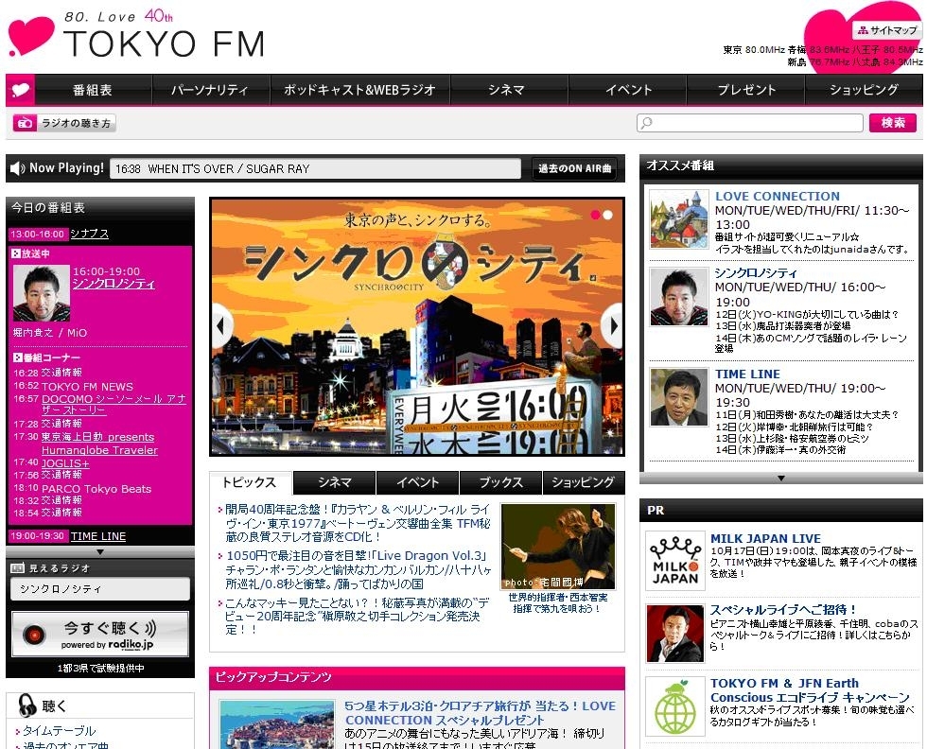Open 開局40周年記念盤 topic link
This screenshot has width=927, height=749.
point(358,523)
